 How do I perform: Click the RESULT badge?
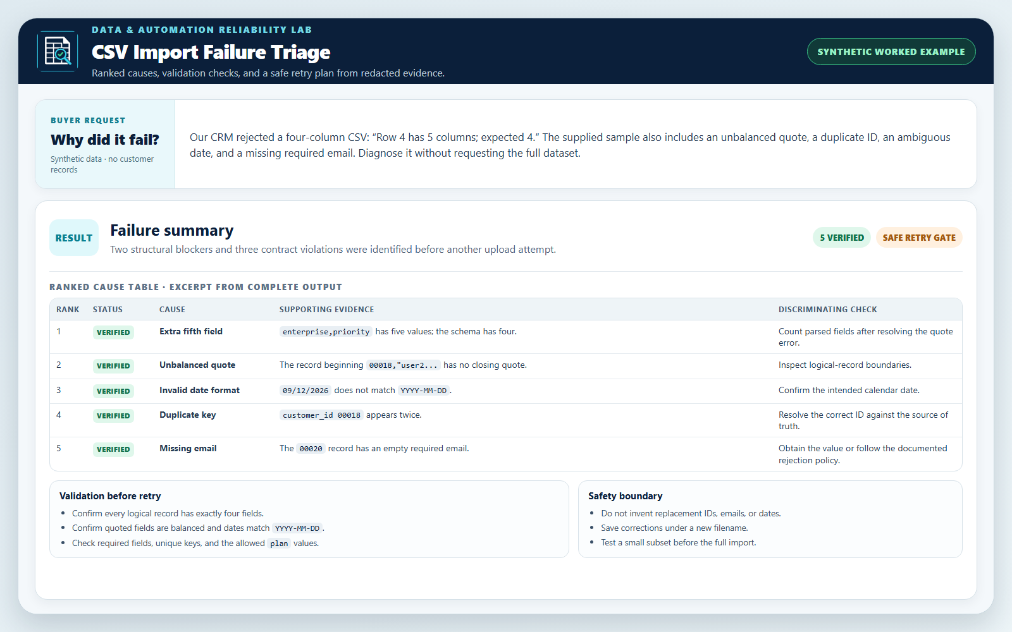pos(74,238)
